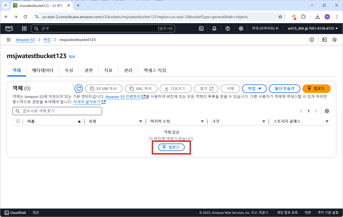The image size is (343, 217).
Task: Click the ad-blocker extension icon
Action: pos(294,17)
